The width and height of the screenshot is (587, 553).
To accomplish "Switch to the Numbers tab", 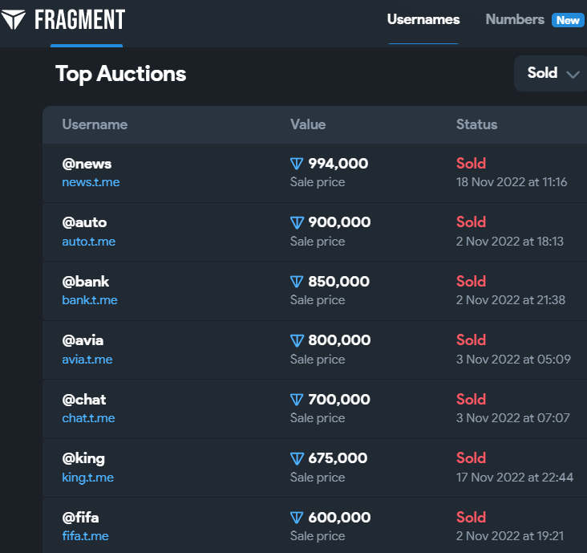I will pos(515,19).
